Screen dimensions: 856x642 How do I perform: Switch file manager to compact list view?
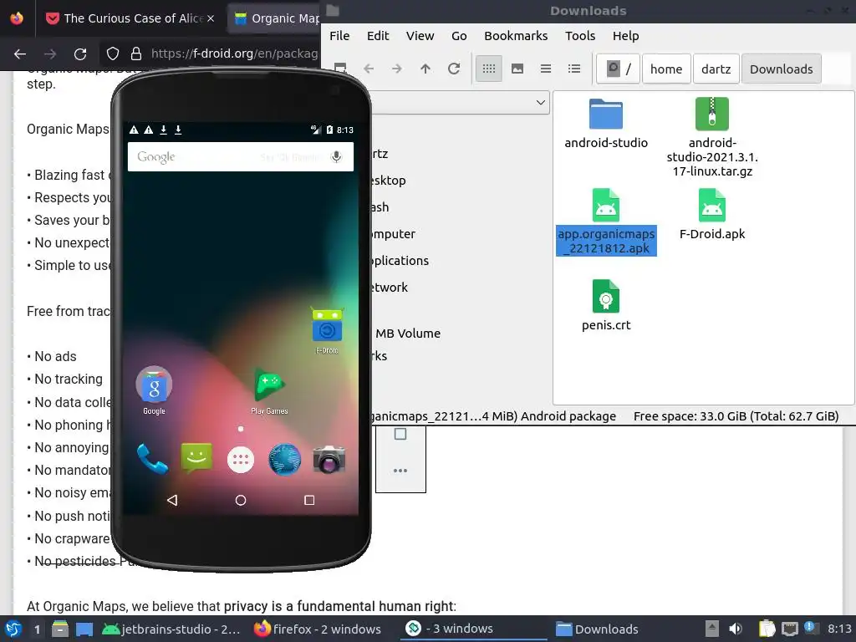(x=545, y=69)
